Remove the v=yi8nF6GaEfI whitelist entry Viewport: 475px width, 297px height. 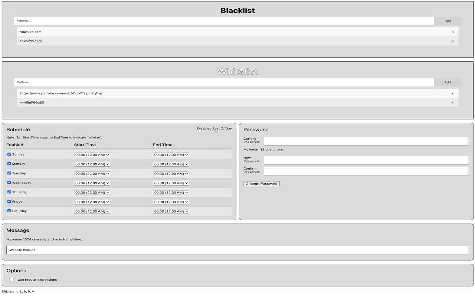tap(453, 102)
